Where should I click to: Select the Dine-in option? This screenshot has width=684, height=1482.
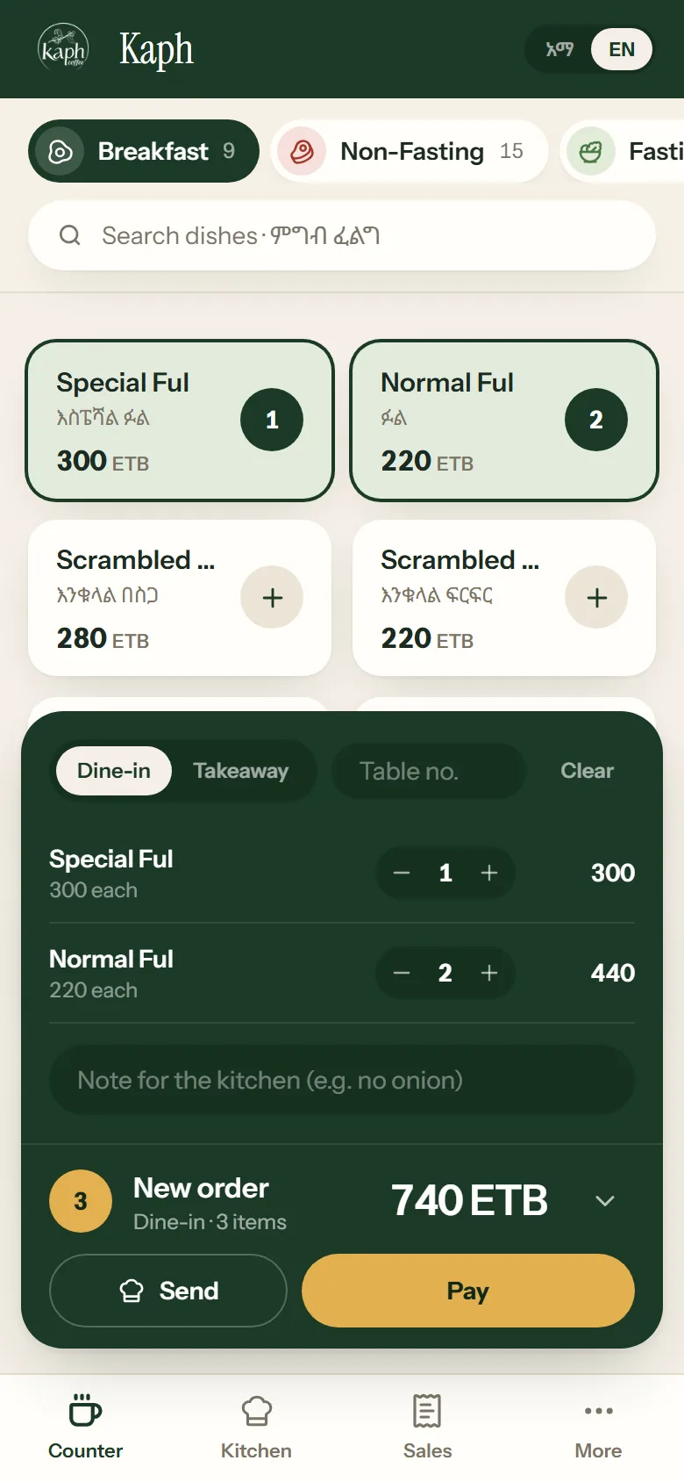(114, 771)
